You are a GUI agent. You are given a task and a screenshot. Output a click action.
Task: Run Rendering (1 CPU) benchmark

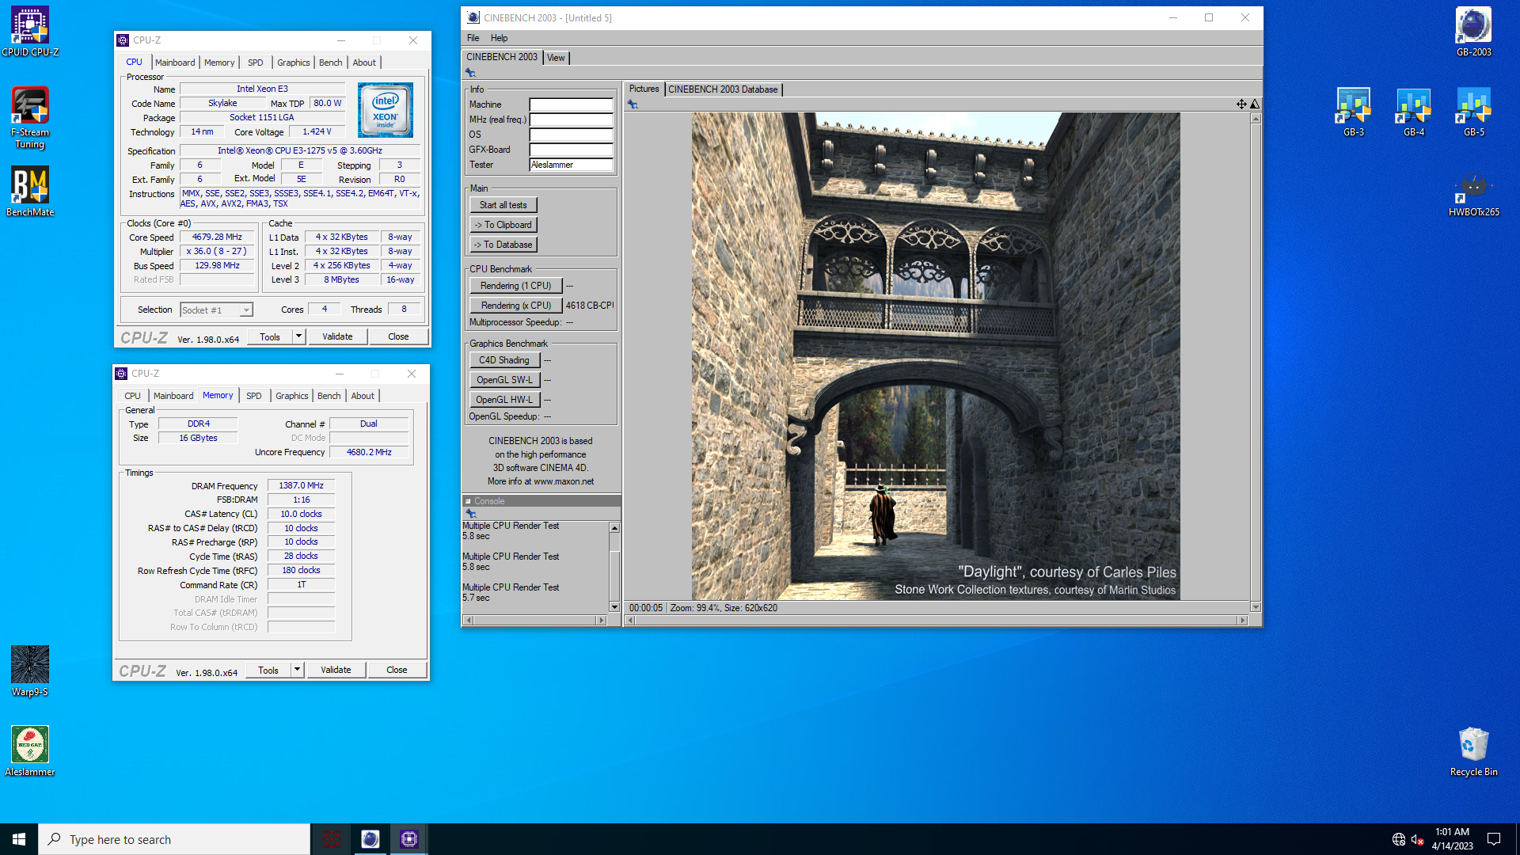tap(515, 286)
